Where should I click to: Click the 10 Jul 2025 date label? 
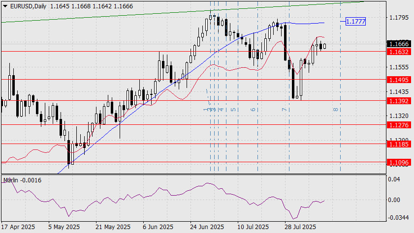pos(253,227)
